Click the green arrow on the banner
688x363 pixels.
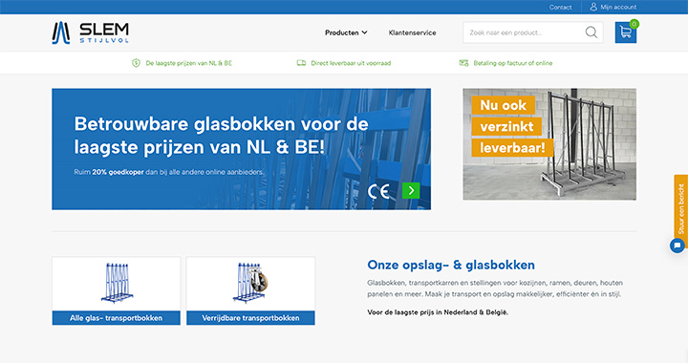411,190
